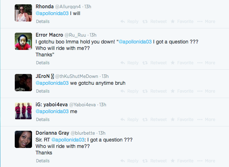Favorite Dorianna Gray's tweet

(182, 161)
